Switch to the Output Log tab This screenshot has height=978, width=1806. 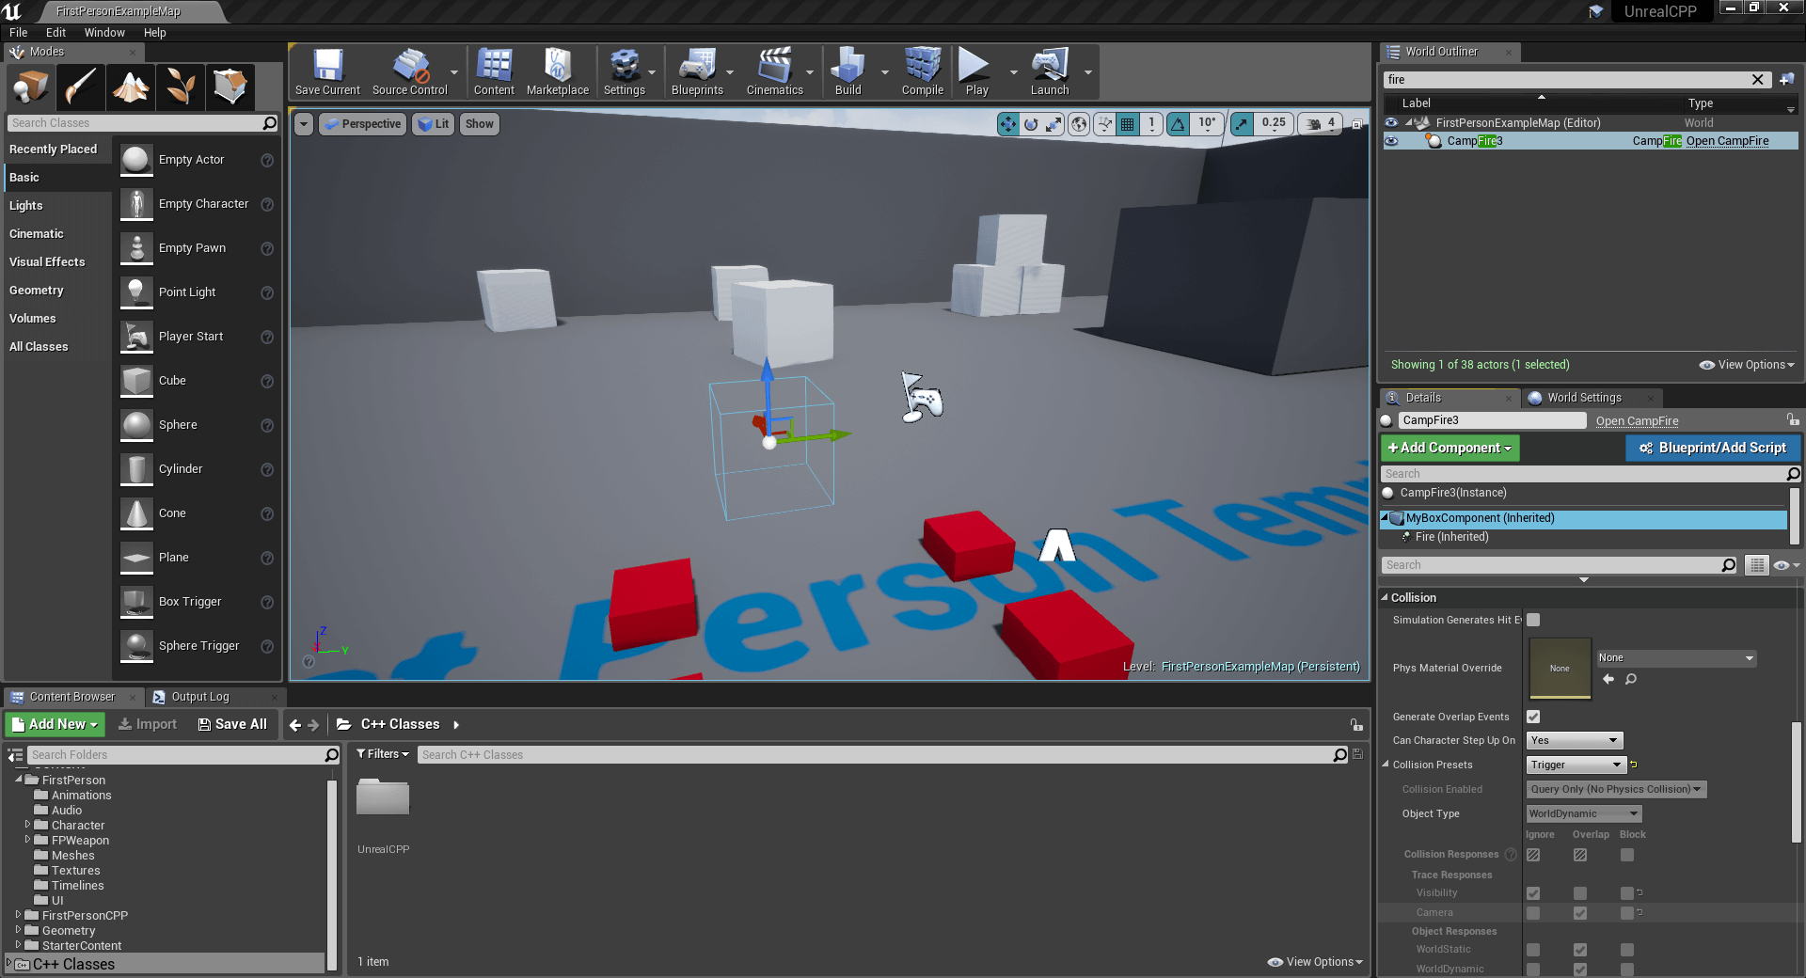coord(199,697)
